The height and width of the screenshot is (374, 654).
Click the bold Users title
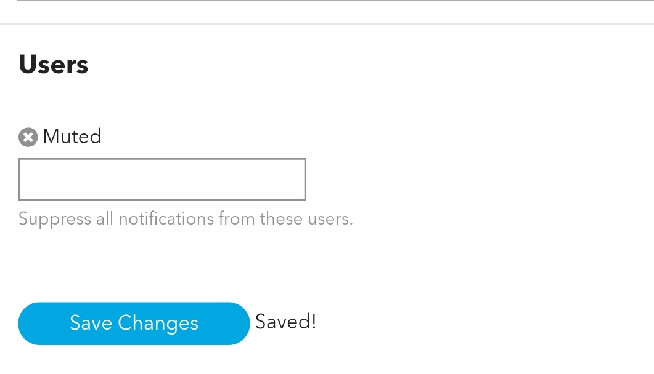54,65
